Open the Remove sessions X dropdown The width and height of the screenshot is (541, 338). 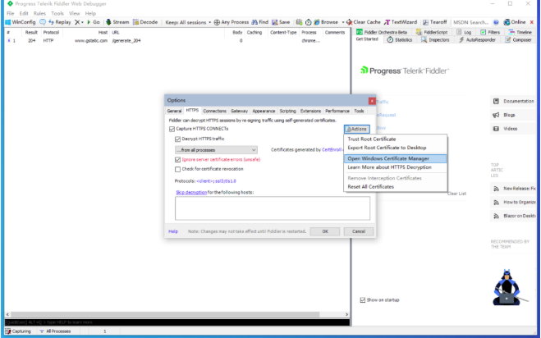79,22
